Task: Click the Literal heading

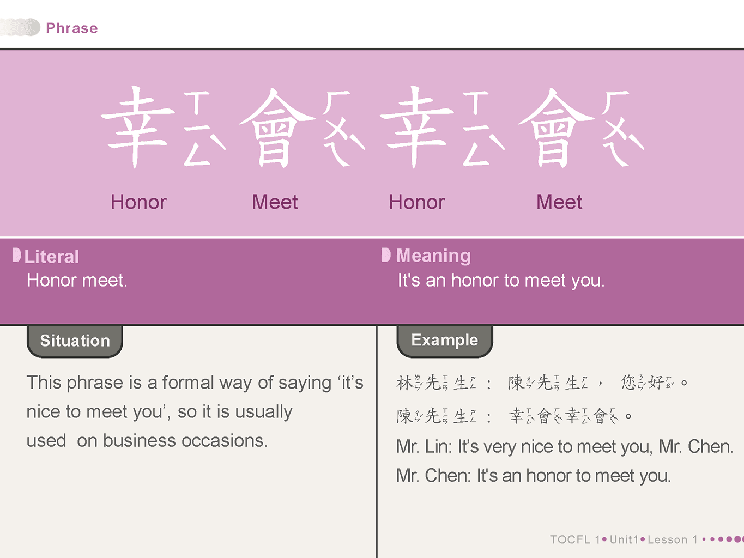Action: pos(52,257)
